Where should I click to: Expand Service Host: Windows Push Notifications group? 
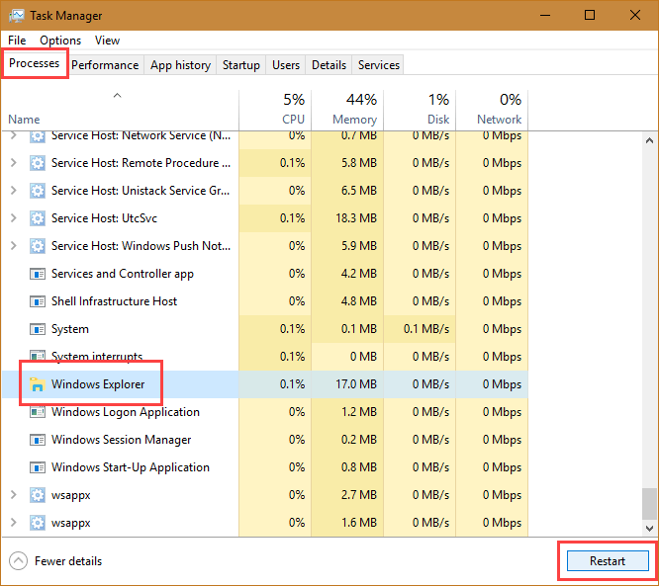14,246
